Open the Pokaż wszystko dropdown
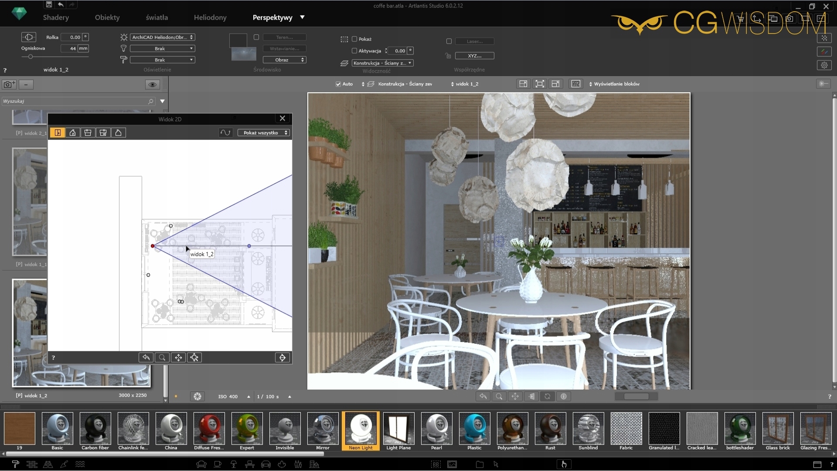 click(x=264, y=133)
